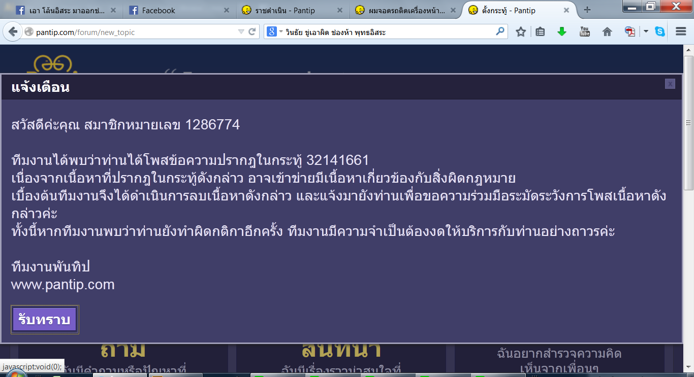Click the ฉันอยากสำรวจความคิด text behind dialog
Viewport: 694px width, 377px height.
(559, 353)
